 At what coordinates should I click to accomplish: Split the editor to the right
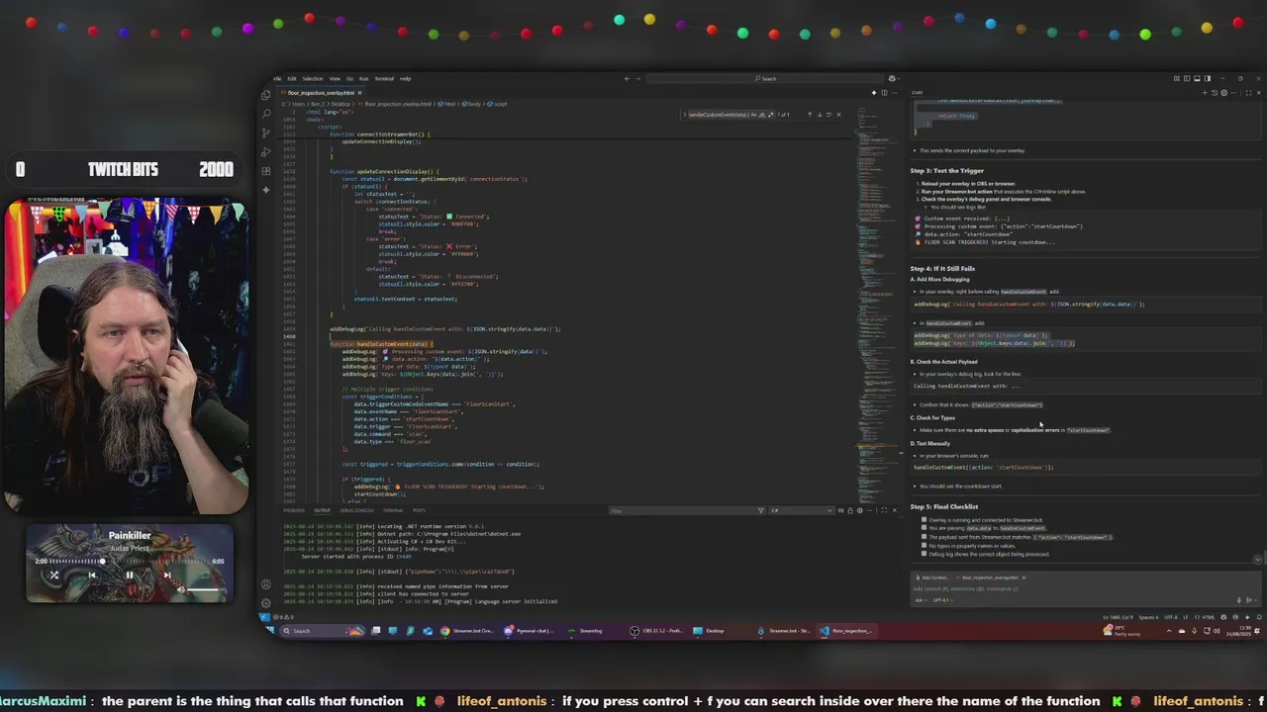pos(884,92)
